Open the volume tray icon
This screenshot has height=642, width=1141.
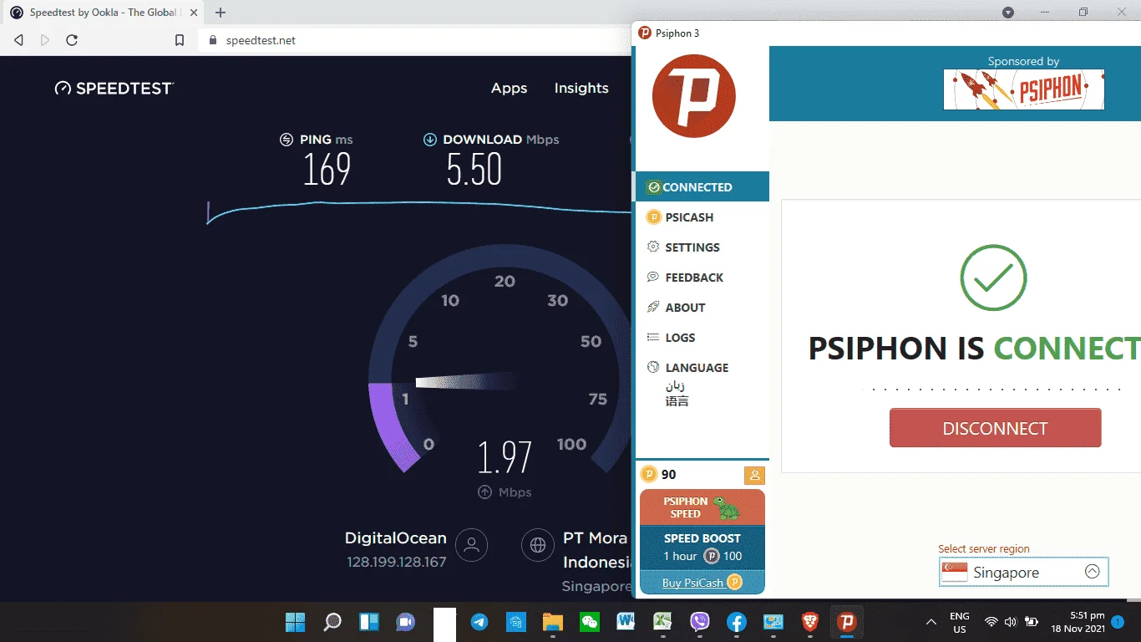(x=1011, y=622)
